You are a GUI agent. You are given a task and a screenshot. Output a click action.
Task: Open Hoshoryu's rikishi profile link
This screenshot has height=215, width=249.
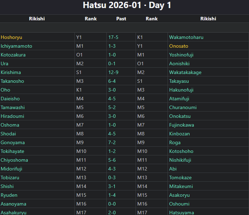[11, 37]
